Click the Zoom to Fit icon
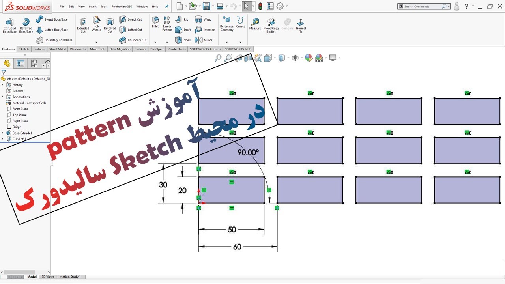The width and height of the screenshot is (505, 284). [218, 58]
